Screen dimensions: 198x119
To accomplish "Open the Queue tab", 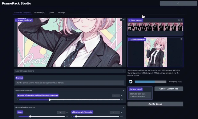I will [x=51, y=13].
